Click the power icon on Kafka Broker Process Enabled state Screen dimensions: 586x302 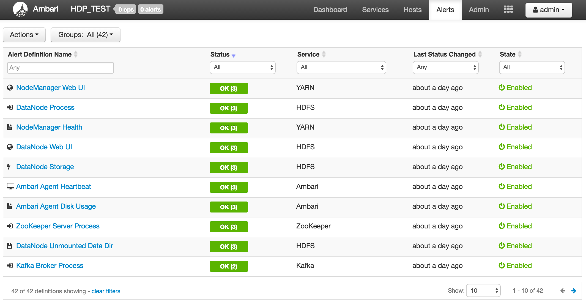tap(502, 265)
